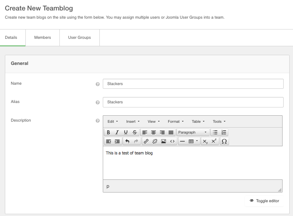Open the Insert menu of editor

point(133,122)
